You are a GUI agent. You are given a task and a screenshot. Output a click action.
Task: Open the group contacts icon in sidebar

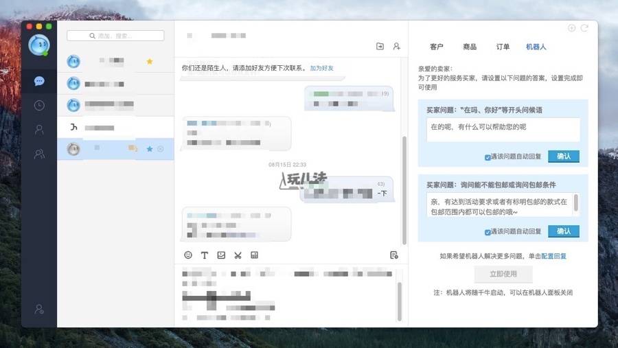(x=39, y=153)
